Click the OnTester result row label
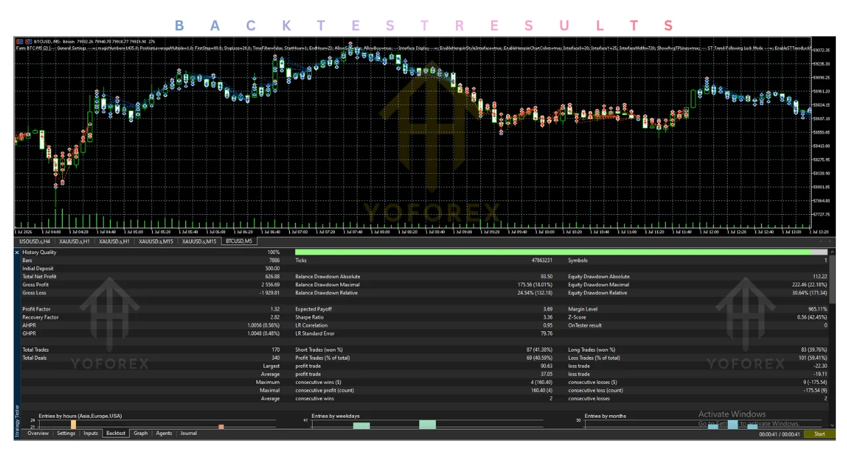847x476 pixels. [586, 325]
